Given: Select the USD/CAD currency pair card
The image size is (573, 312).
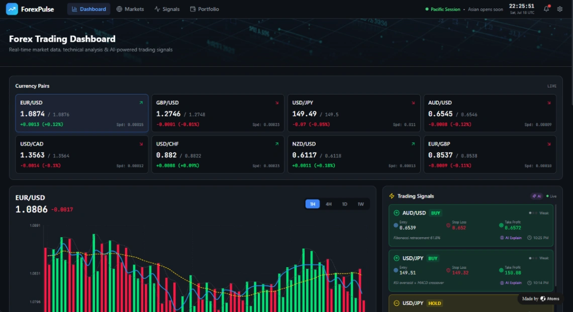Looking at the screenshot, I should (82, 155).
